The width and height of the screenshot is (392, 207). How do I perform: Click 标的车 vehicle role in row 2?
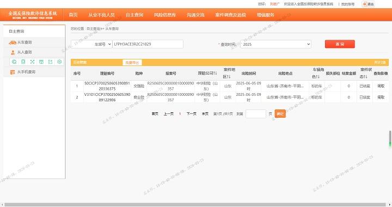click(317, 98)
